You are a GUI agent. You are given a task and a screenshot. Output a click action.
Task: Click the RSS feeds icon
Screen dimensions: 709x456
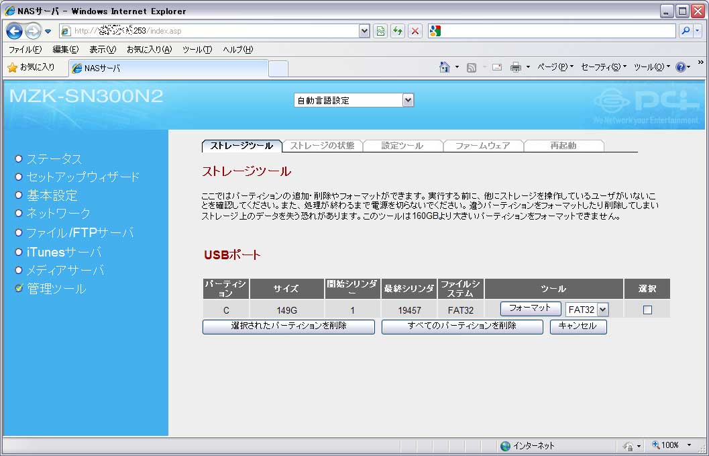[x=471, y=67]
